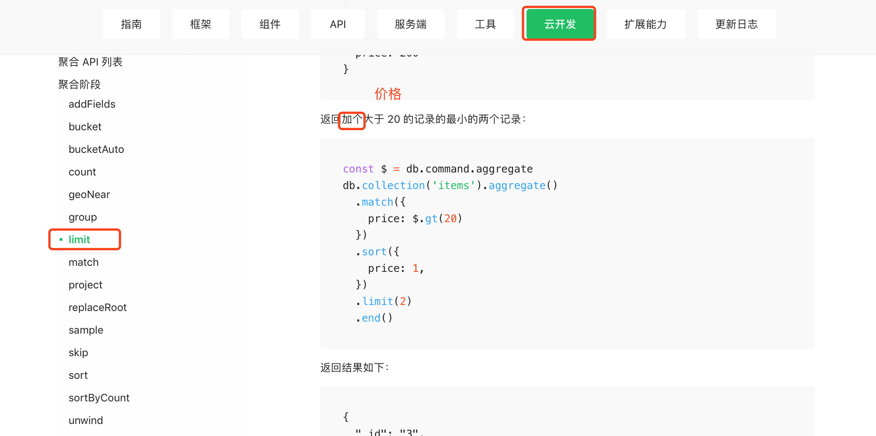Open the sortByCount sidebar entry
This screenshot has height=436, width=876.
[99, 398]
